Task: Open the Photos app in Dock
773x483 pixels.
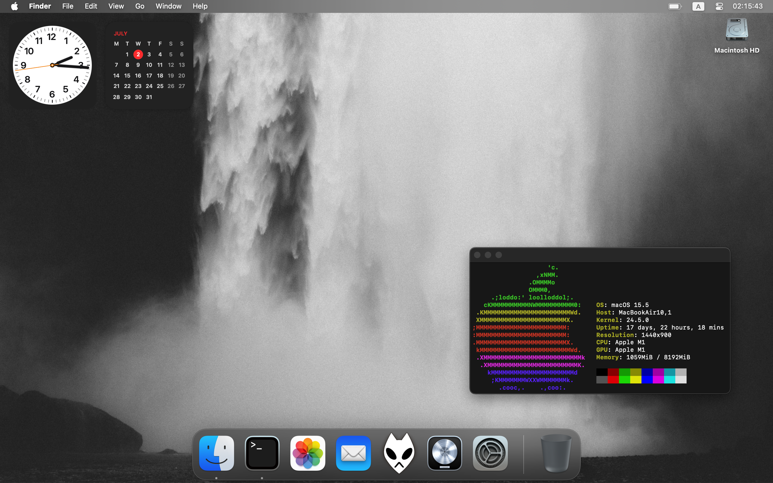Action: [x=308, y=453]
